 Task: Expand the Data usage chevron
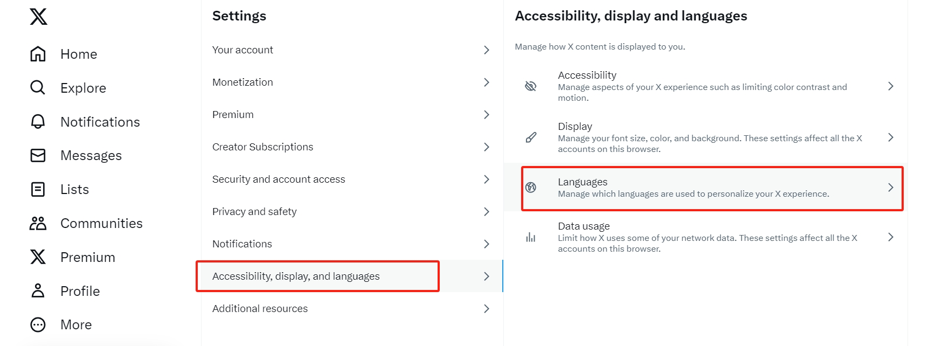(890, 237)
